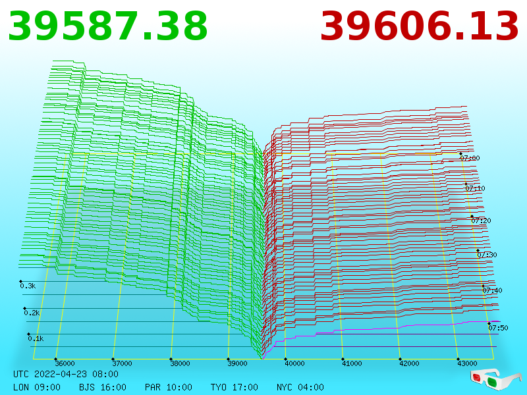
Task: Click the red ask price 39606.13
Action: [420, 26]
